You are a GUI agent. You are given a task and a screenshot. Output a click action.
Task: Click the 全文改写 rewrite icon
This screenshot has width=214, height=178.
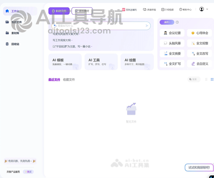193,53
